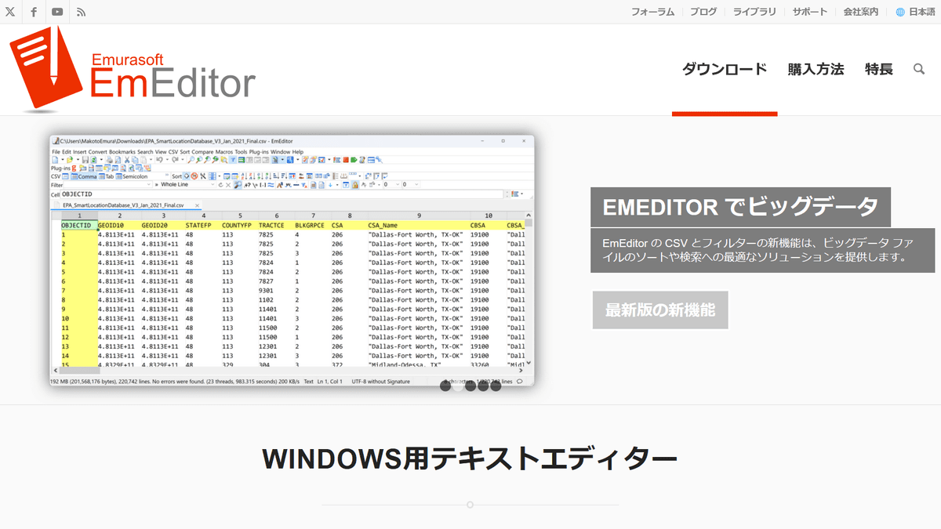The image size is (941, 529).
Task: Open the X (Twitter) social link
Action: [x=10, y=12]
